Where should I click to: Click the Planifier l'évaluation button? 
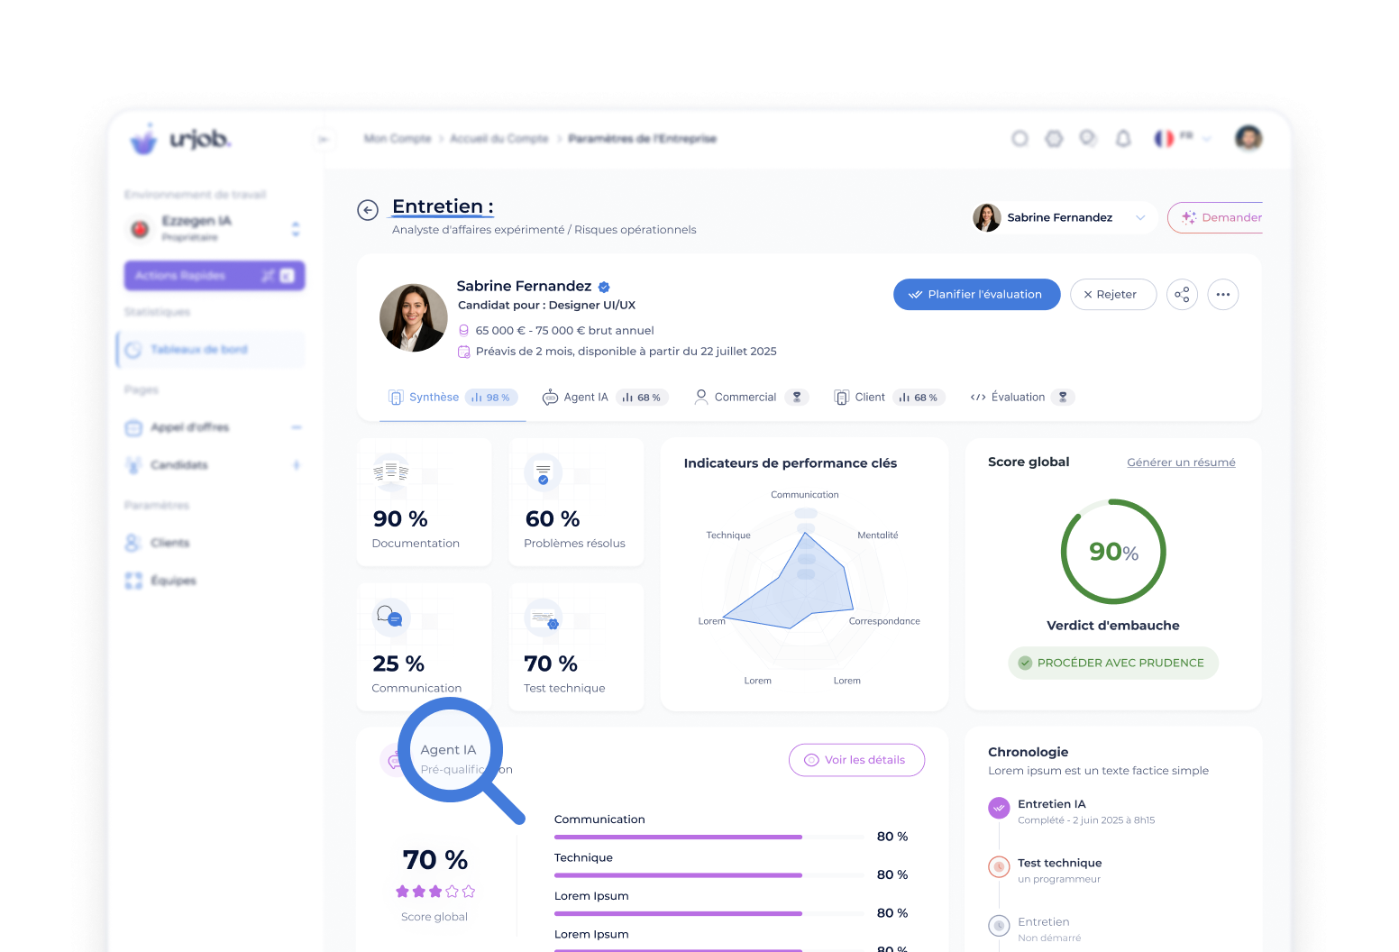click(976, 295)
